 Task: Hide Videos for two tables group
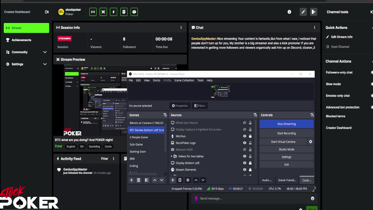(244, 156)
